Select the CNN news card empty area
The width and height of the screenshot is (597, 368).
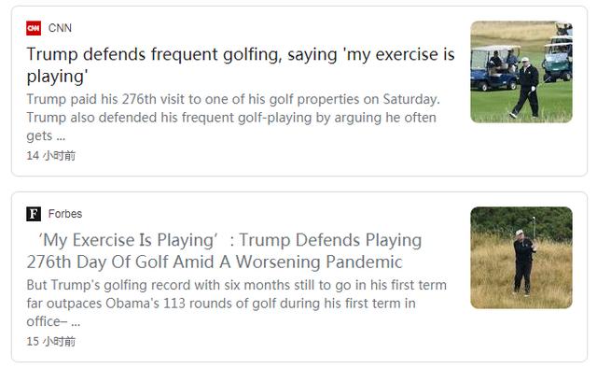[267, 160]
